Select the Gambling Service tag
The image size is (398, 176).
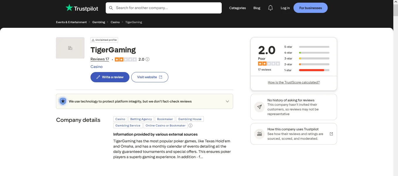[128, 126]
